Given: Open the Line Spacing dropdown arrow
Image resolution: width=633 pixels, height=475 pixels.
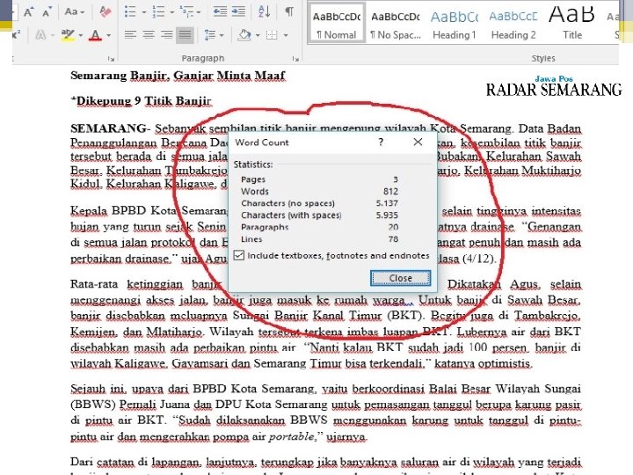Looking at the screenshot, I should [222, 36].
